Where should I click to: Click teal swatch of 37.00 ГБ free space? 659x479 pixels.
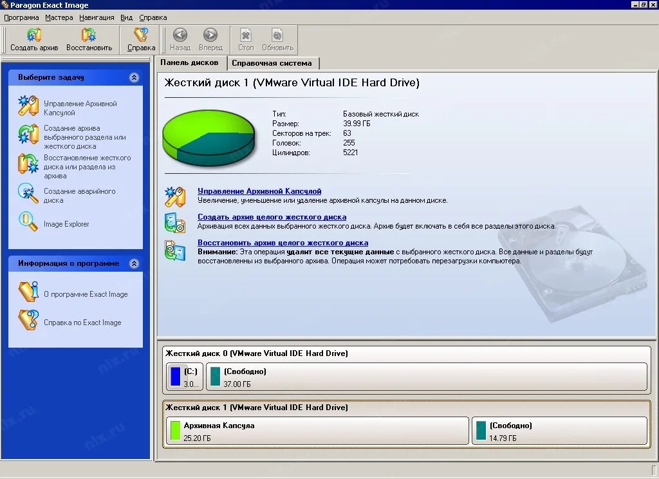215,377
